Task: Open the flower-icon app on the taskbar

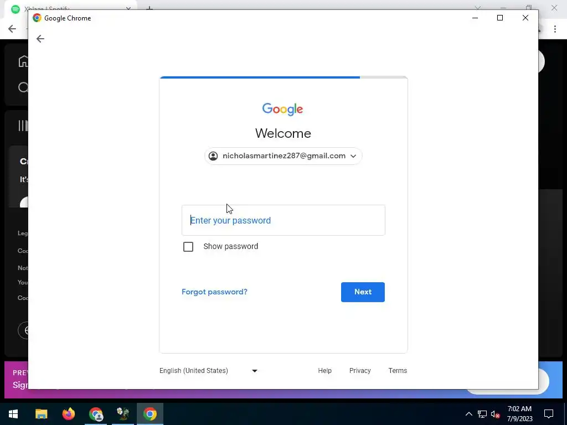Action: pos(123,414)
